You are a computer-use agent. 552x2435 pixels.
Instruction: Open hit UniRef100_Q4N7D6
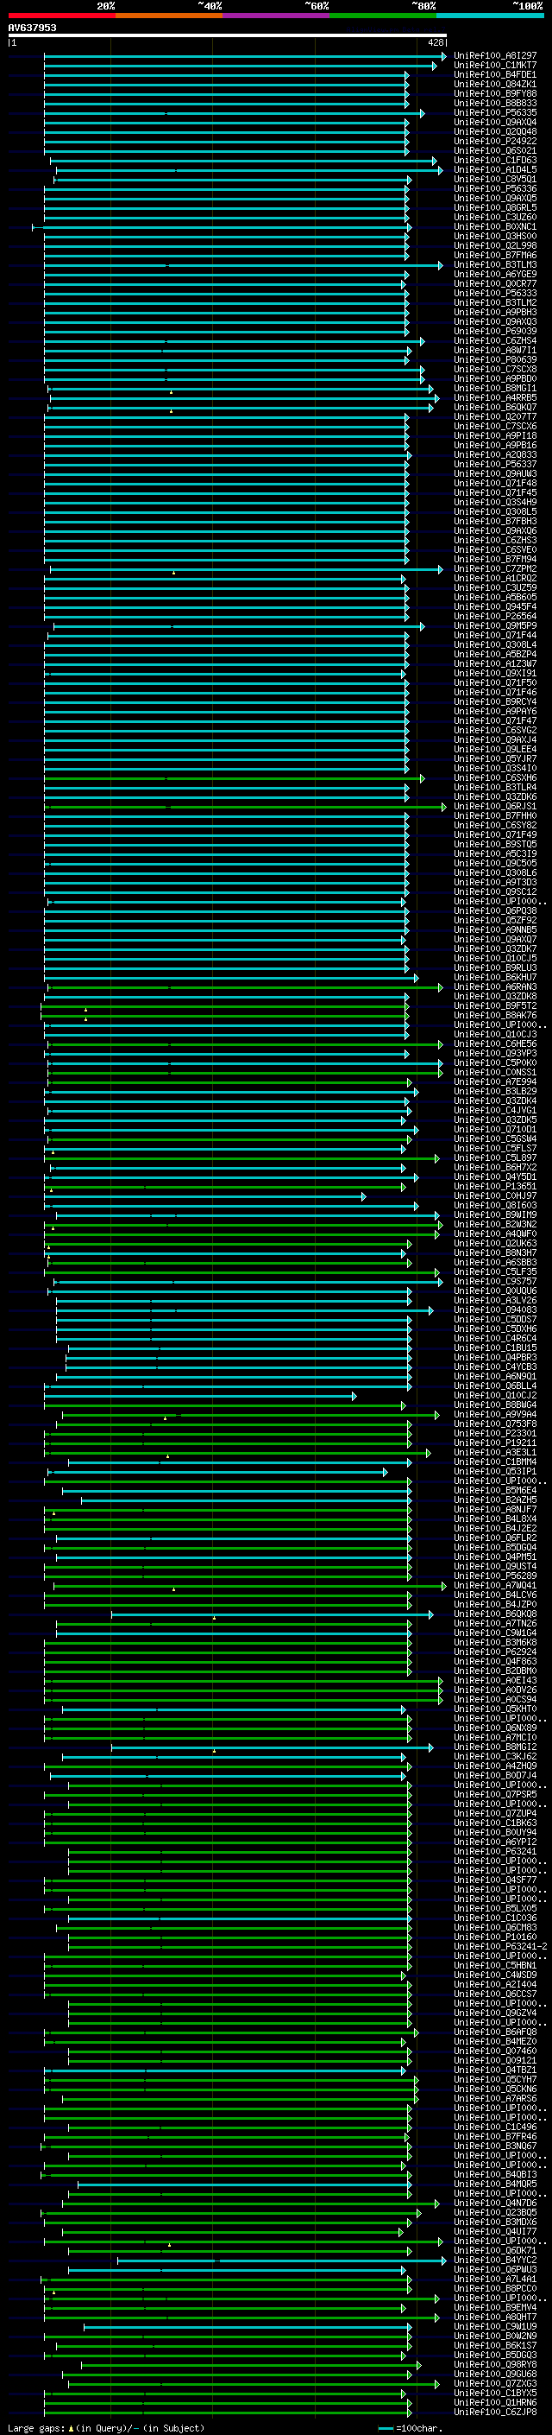pyautogui.click(x=494, y=2203)
